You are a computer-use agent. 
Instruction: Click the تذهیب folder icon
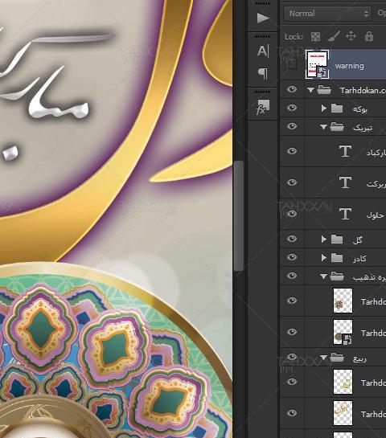click(x=337, y=276)
